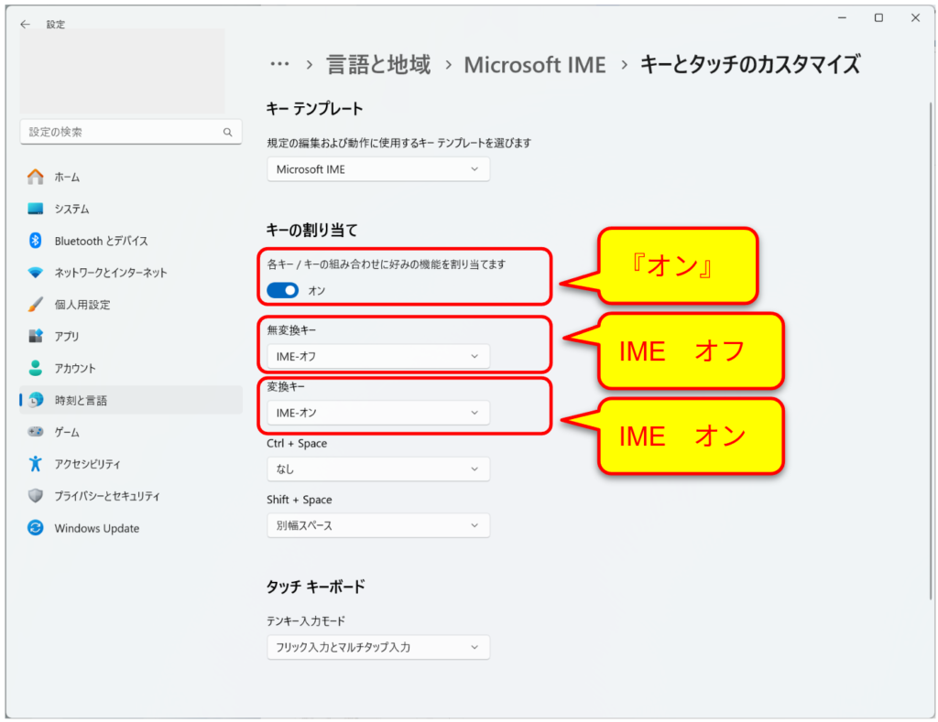The height and width of the screenshot is (722, 938).
Task: Click the network Wi-Fi icon in sidebar
Action: coord(36,273)
